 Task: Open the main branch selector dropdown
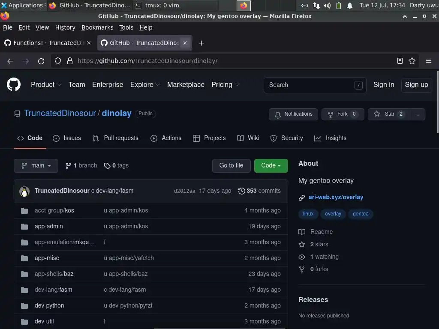(x=36, y=166)
